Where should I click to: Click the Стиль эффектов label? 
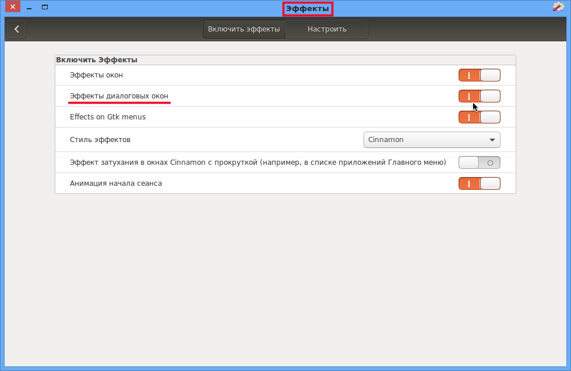tap(100, 140)
